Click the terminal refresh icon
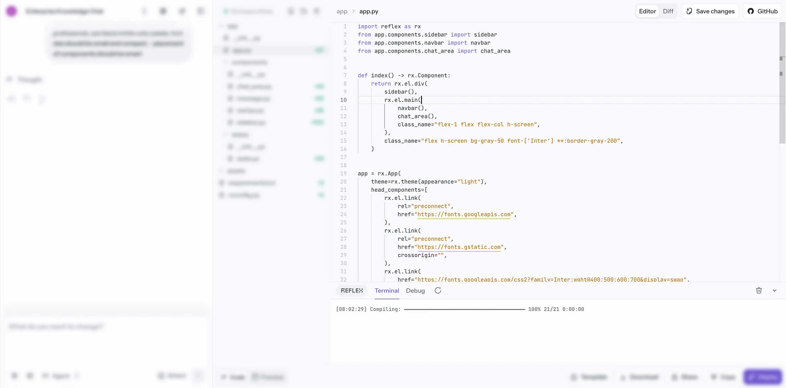Viewport: 786px width, 388px height. (438, 290)
